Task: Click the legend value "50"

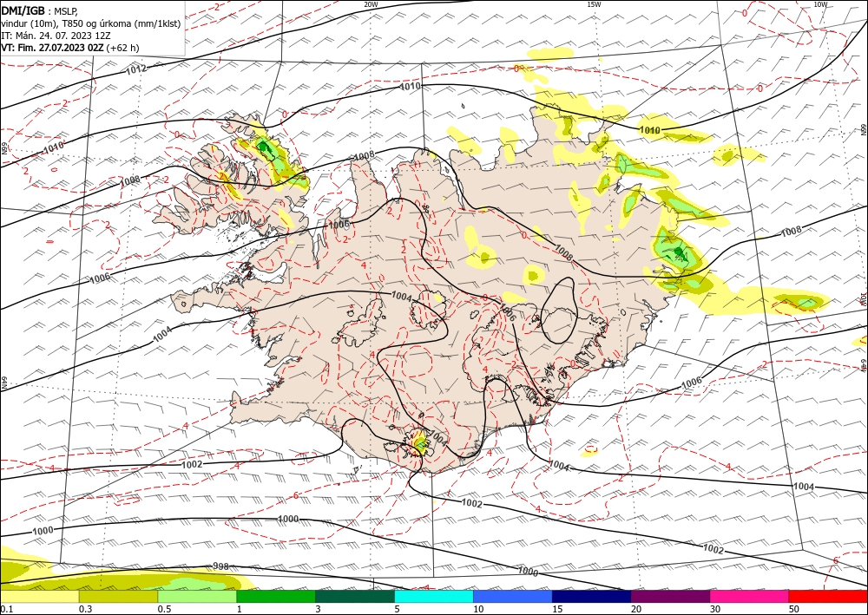Action: click(794, 609)
